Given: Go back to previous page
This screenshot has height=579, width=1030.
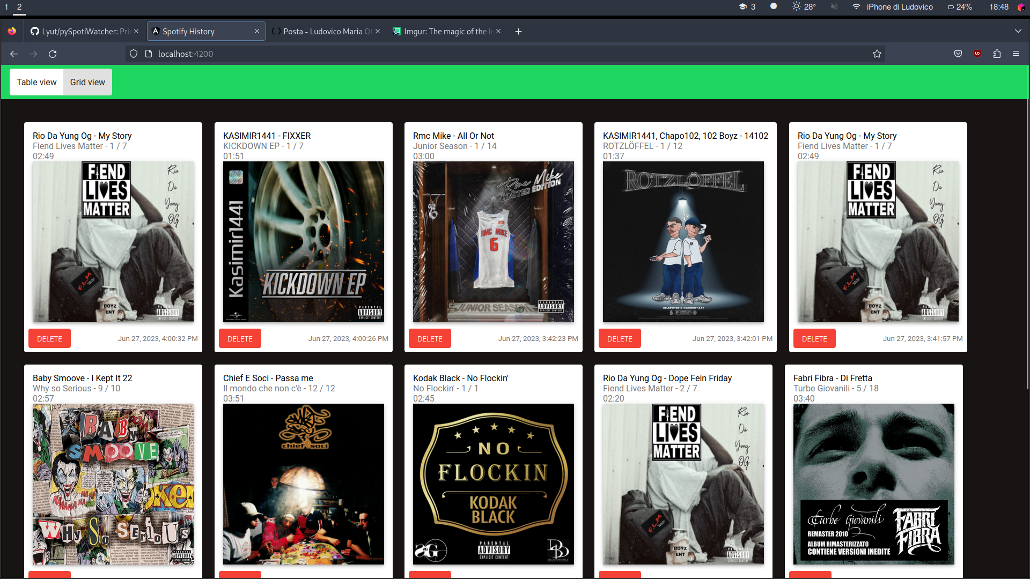Looking at the screenshot, I should tap(14, 54).
